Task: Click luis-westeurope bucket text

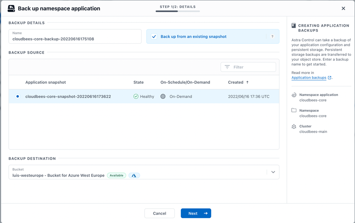Action: pos(59,175)
